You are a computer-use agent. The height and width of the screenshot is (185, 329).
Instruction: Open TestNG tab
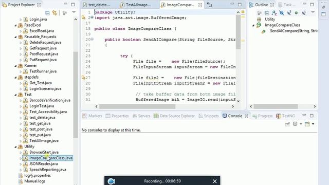pos(286,116)
